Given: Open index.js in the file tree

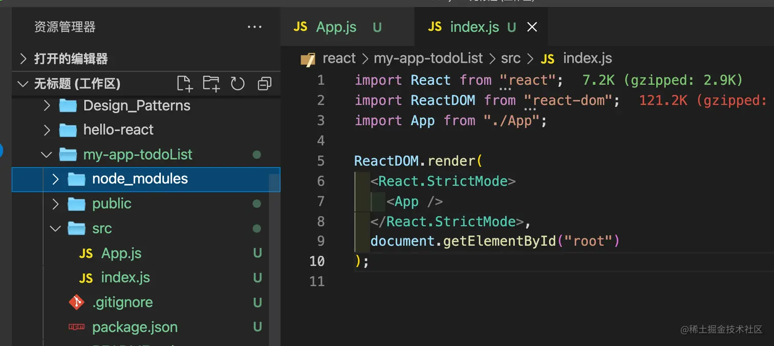Looking at the screenshot, I should [125, 278].
